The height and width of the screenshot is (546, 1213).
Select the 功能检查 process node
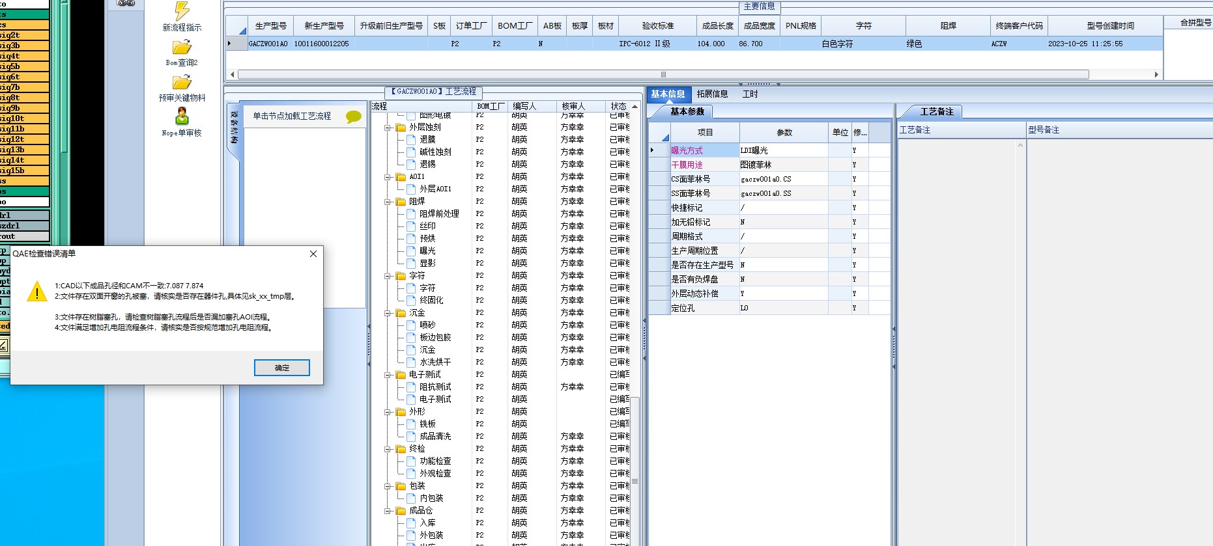435,461
